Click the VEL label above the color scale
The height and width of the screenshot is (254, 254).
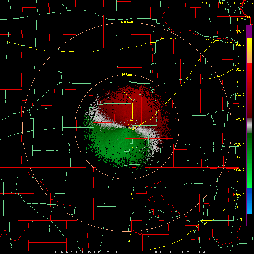click(248, 17)
